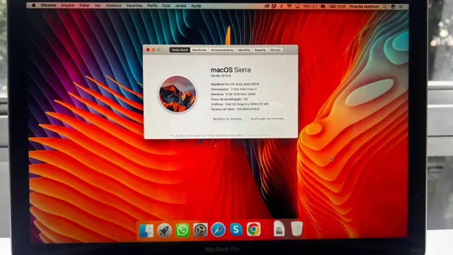Switch to the Monitores tab
453x255 pixels.
tap(199, 50)
